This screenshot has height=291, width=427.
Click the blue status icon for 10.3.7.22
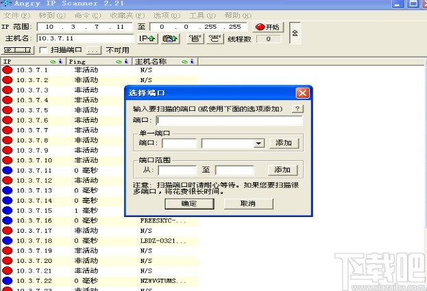pyautogui.click(x=8, y=281)
